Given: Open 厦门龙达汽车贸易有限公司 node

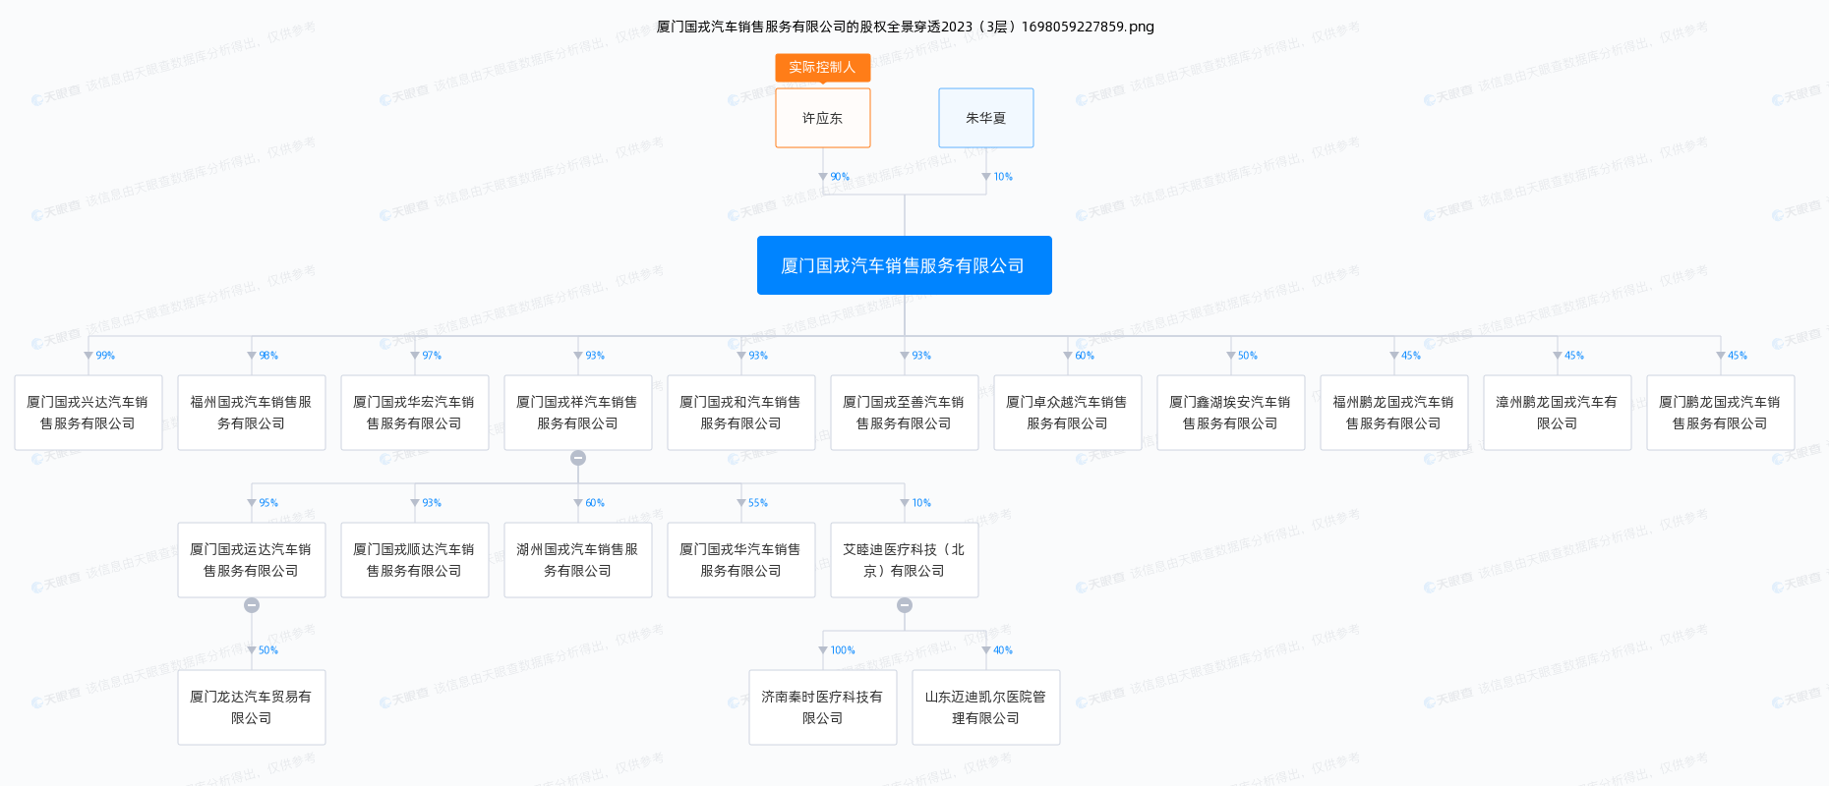Looking at the screenshot, I should (252, 707).
